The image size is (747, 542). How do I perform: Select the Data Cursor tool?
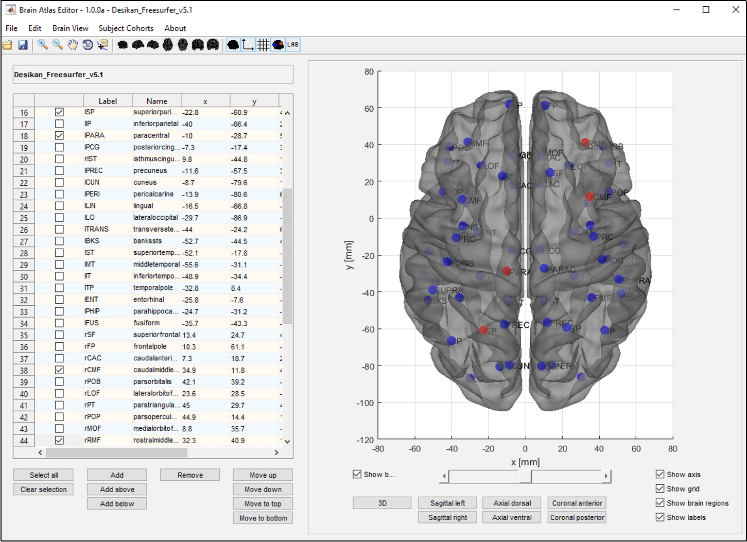click(x=102, y=45)
